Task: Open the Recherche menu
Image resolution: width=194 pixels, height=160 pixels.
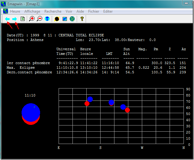Action: tap(53, 11)
